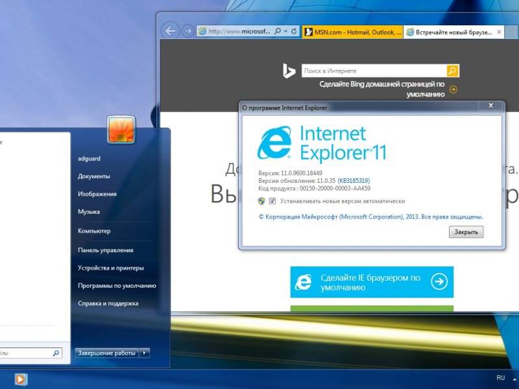This screenshot has height=389, width=519.
Task: Click the Start menu search magnifier icon
Action: click(x=56, y=353)
